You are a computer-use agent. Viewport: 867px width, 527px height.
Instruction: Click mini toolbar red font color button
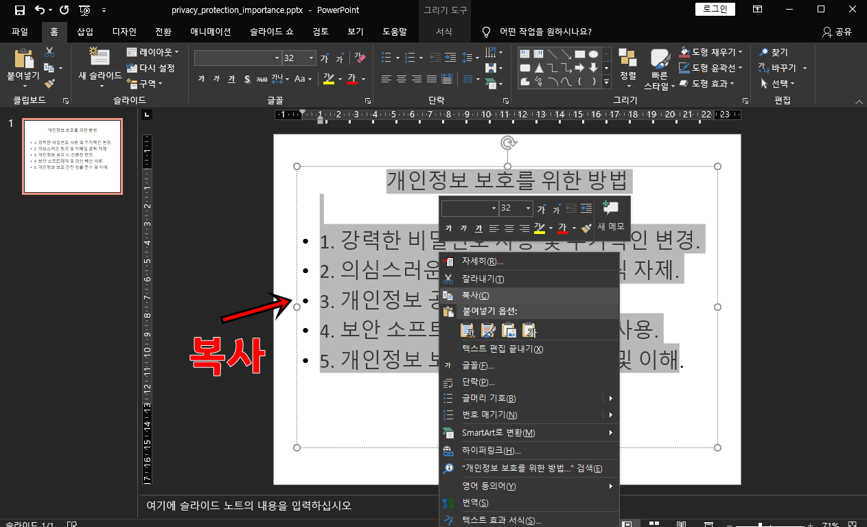[x=562, y=228]
